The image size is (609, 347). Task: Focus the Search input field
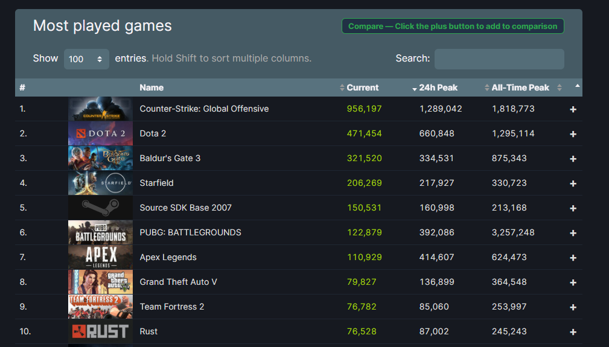tap(499, 59)
